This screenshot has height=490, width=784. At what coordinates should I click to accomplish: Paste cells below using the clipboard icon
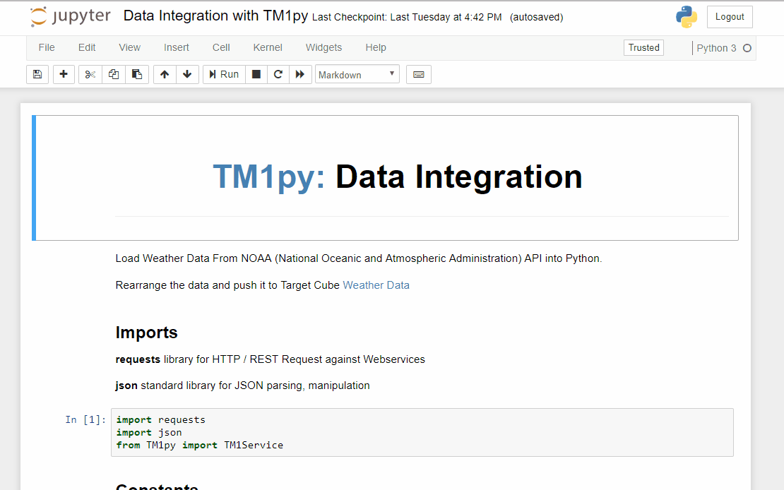point(137,74)
